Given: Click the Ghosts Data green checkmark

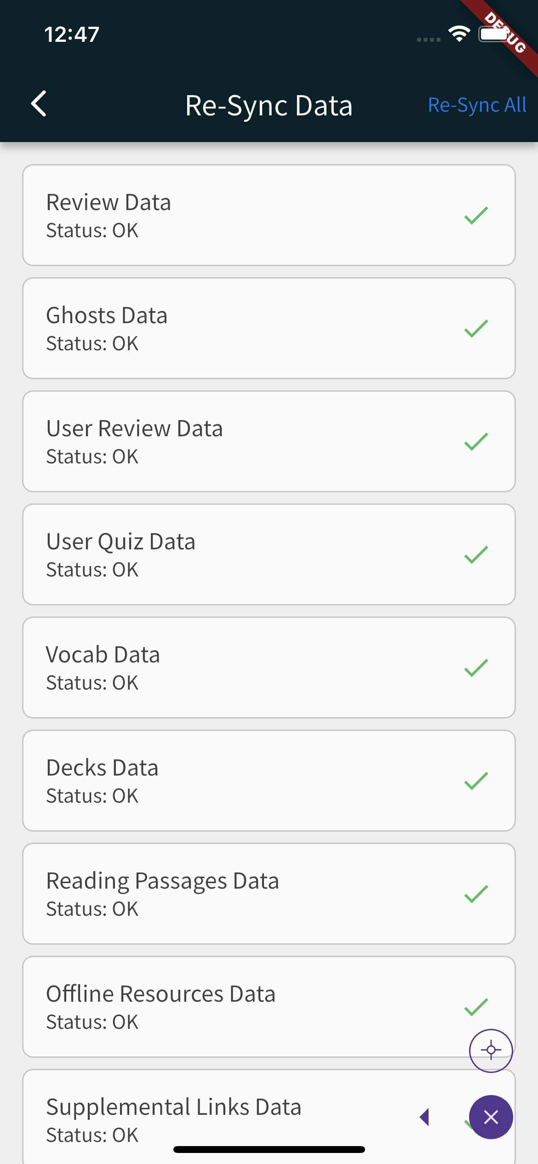Looking at the screenshot, I should tap(476, 328).
